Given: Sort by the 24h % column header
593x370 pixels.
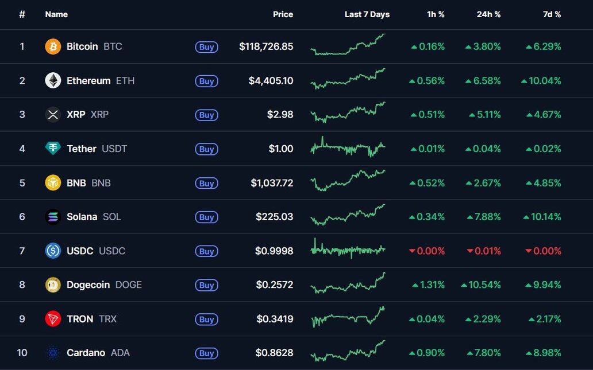Looking at the screenshot, I should pos(488,14).
